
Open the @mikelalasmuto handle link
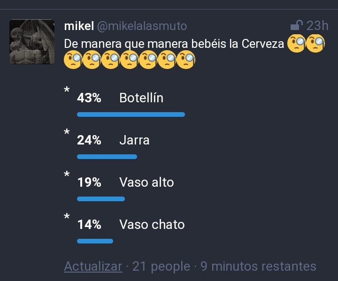coord(142,26)
